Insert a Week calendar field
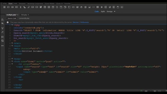This screenshot has width=167, height=94. pos(49,7)
